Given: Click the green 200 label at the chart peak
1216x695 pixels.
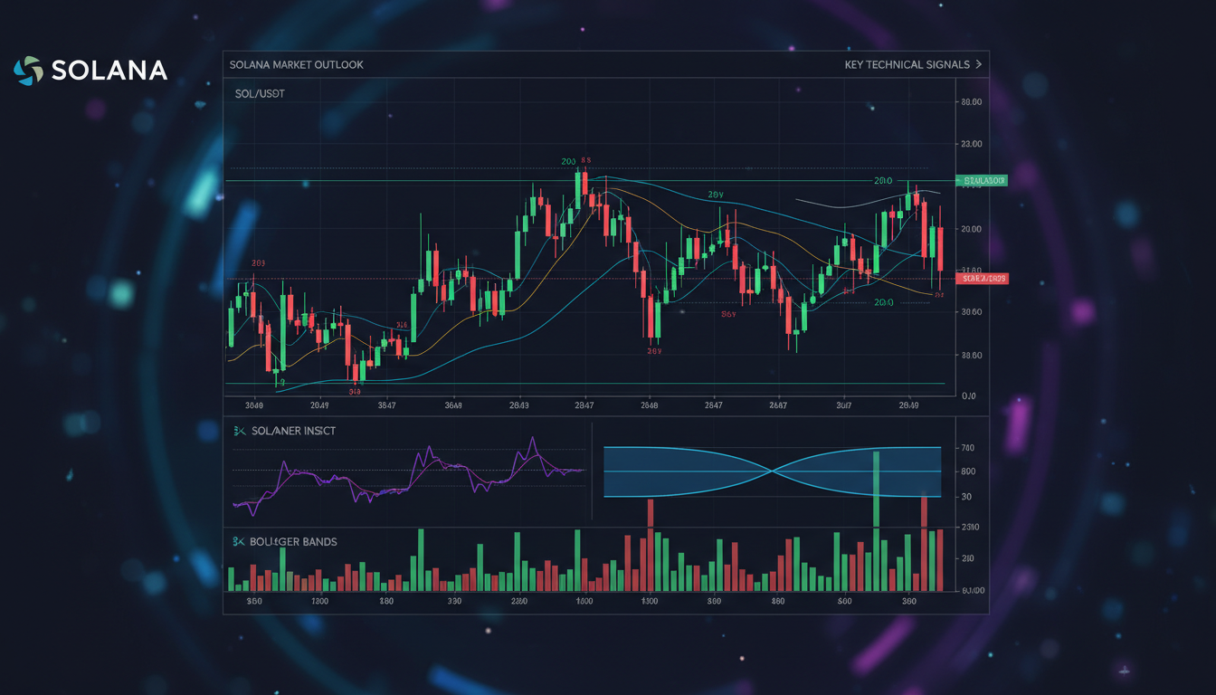Looking at the screenshot, I should click(568, 162).
